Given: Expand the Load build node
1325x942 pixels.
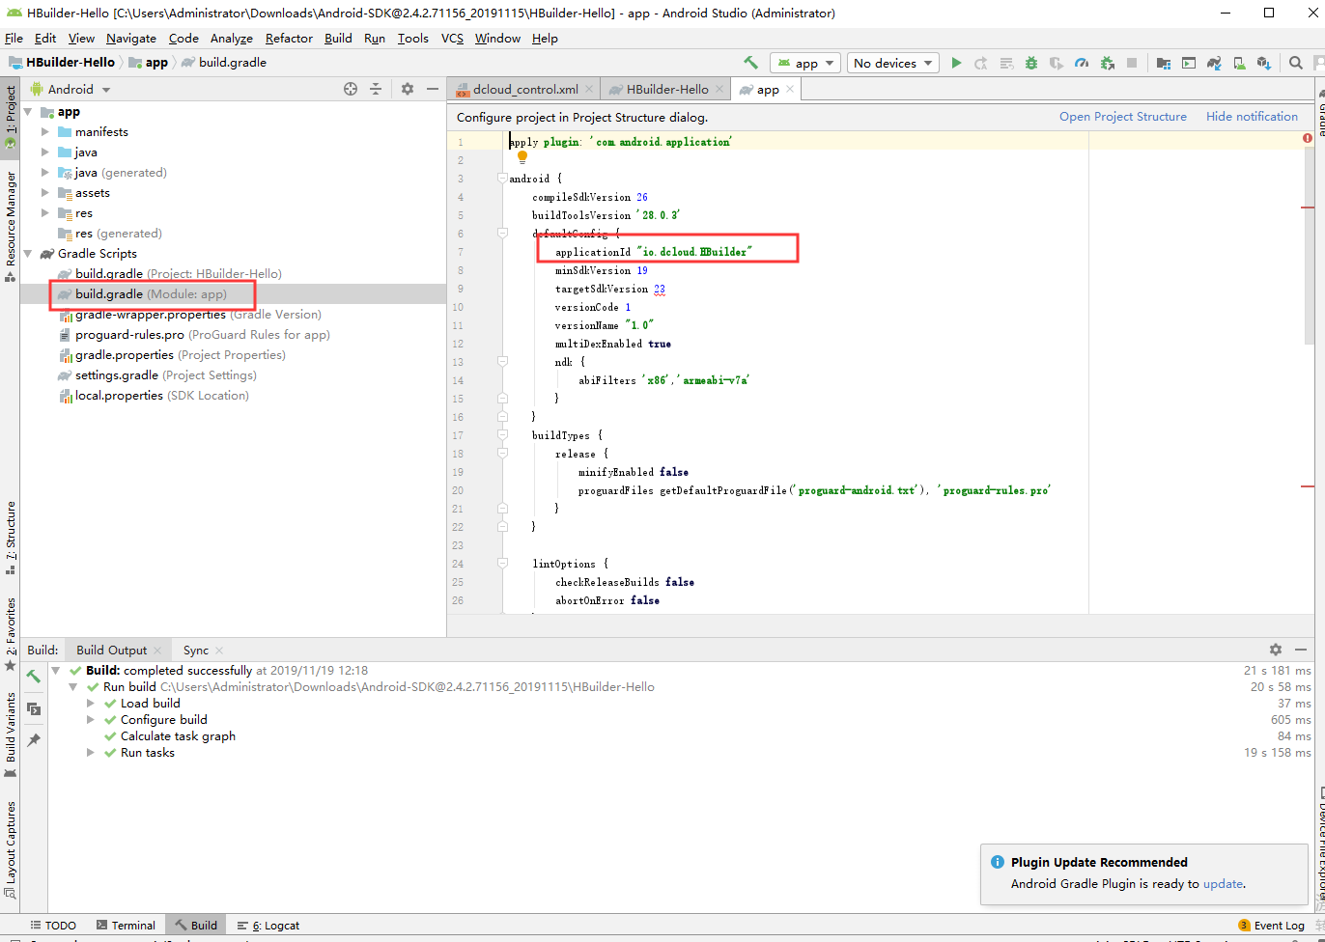Looking at the screenshot, I should click(91, 704).
